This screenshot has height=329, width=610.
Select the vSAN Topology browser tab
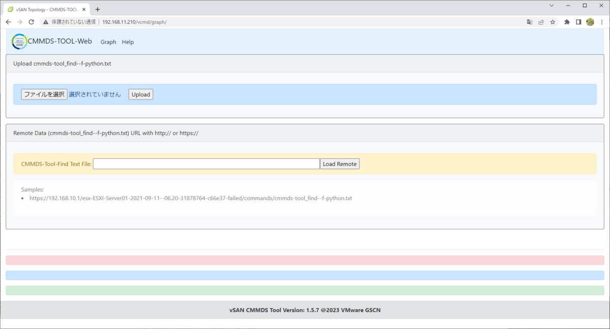pos(47,9)
